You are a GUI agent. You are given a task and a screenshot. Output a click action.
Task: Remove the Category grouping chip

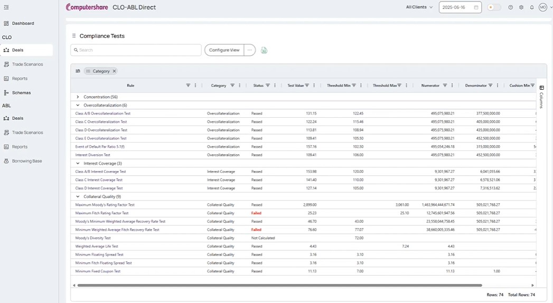(x=114, y=71)
